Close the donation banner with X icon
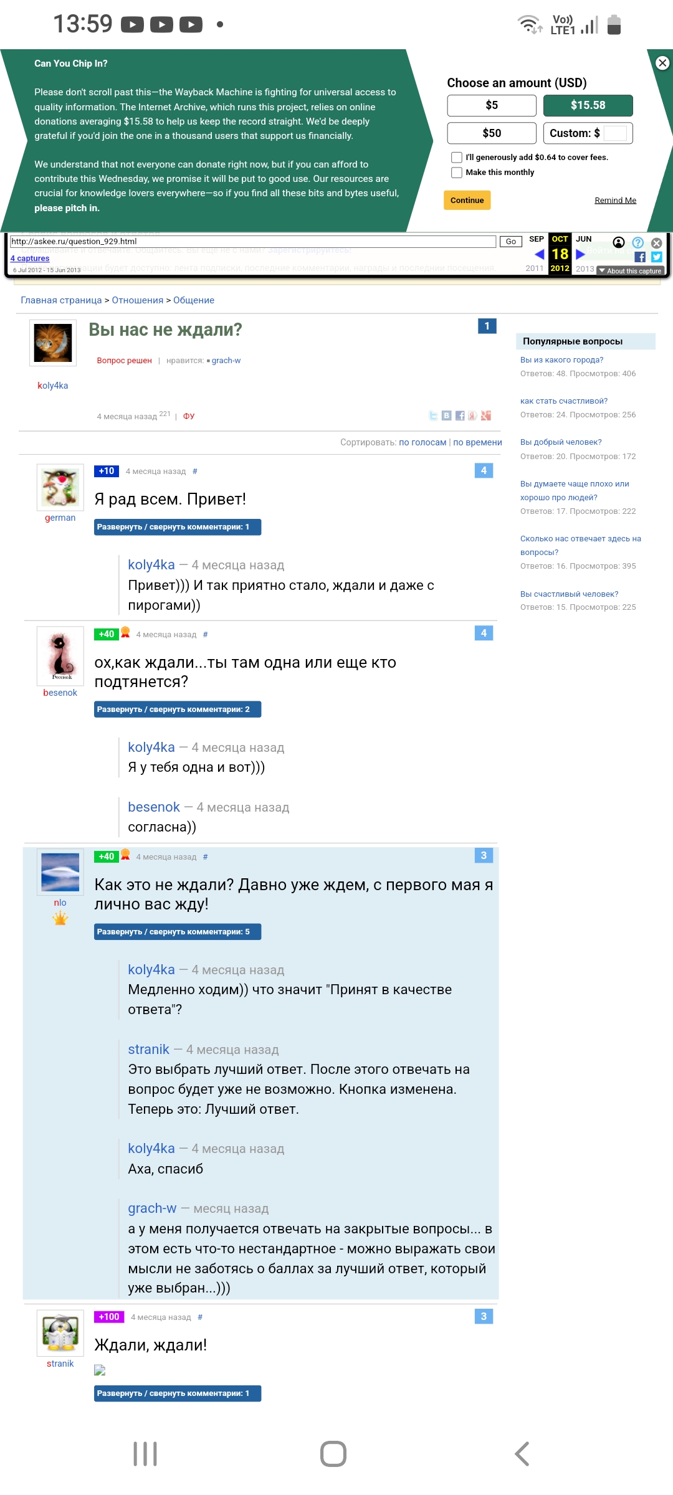The width and height of the screenshot is (673, 1495). 662,63
